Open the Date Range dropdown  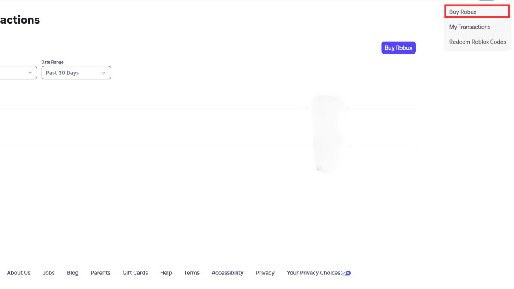(76, 72)
